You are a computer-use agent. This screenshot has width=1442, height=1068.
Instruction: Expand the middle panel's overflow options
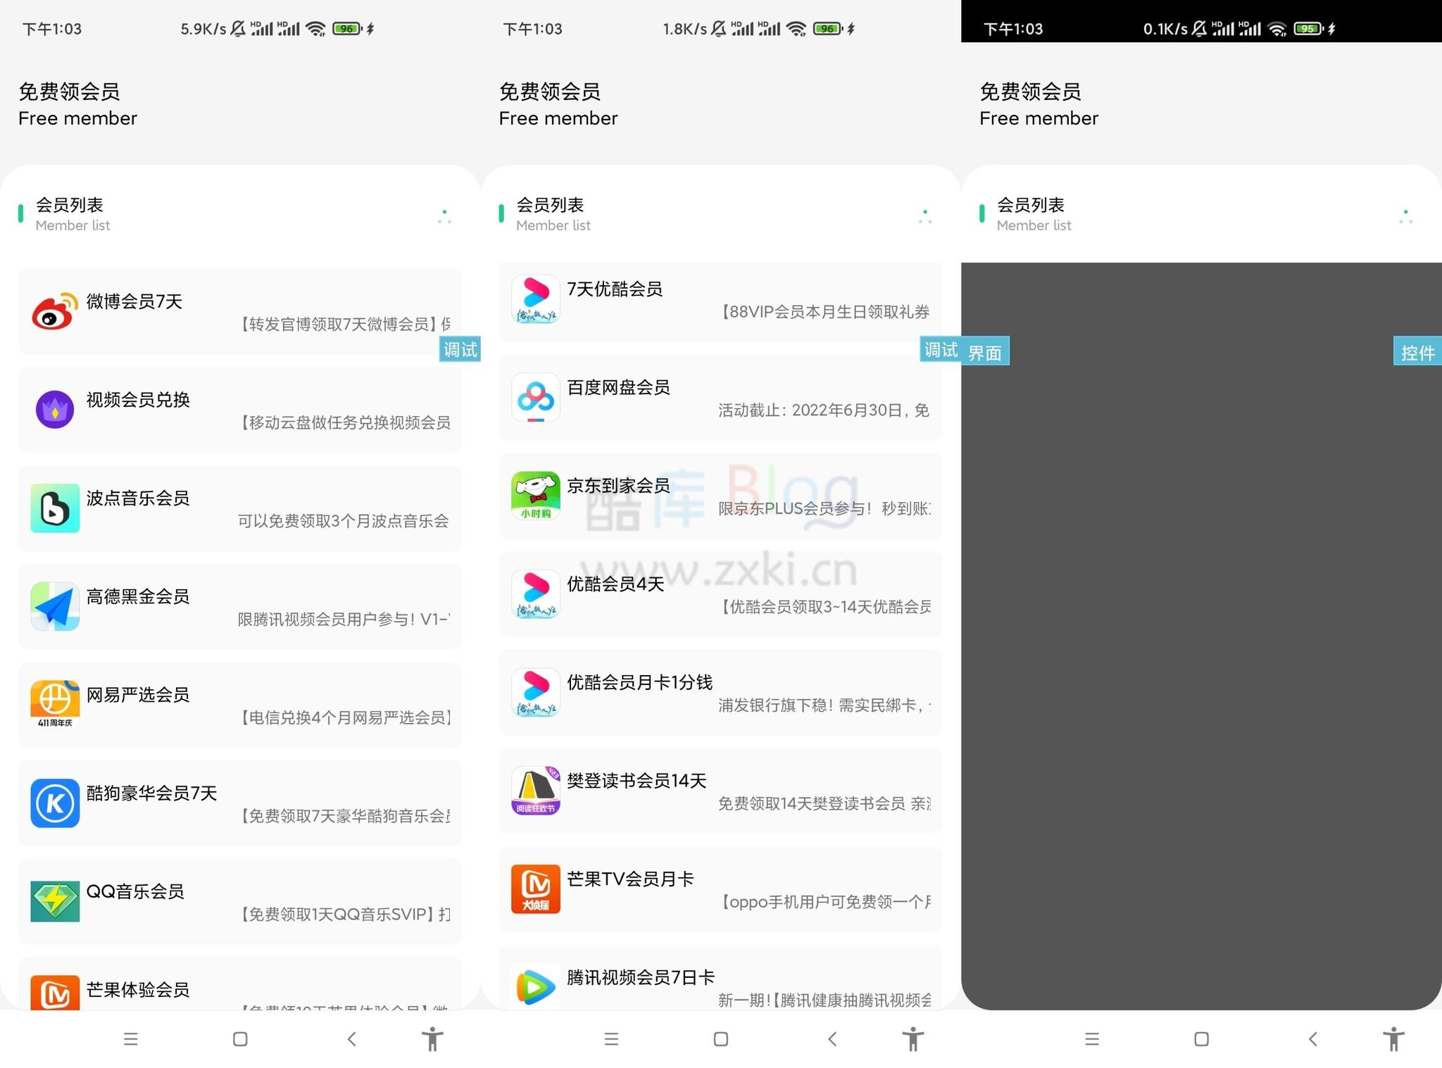pyautogui.click(x=926, y=217)
